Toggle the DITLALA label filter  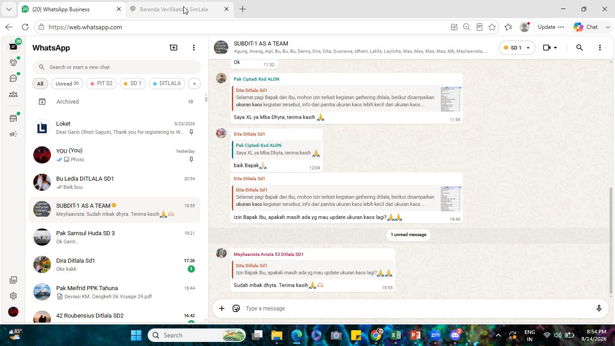[x=167, y=83]
